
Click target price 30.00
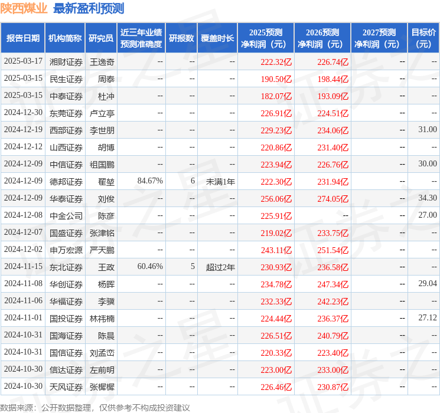428,163
